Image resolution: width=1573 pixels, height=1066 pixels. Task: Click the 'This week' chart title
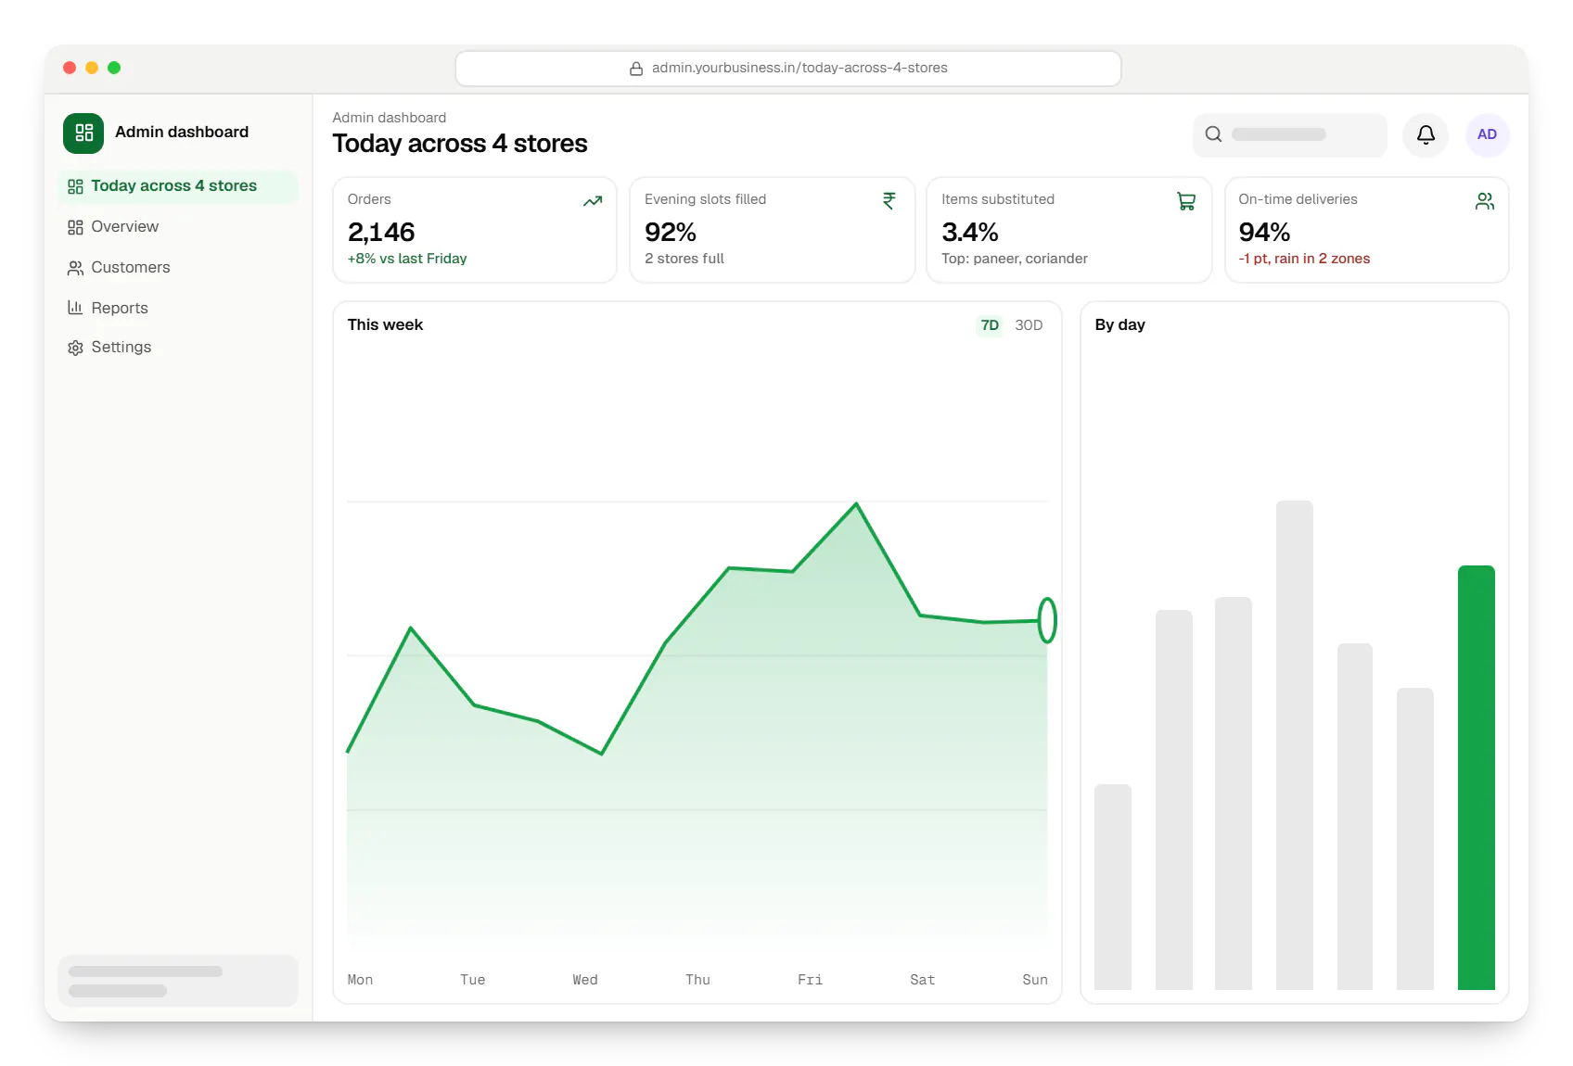point(385,325)
